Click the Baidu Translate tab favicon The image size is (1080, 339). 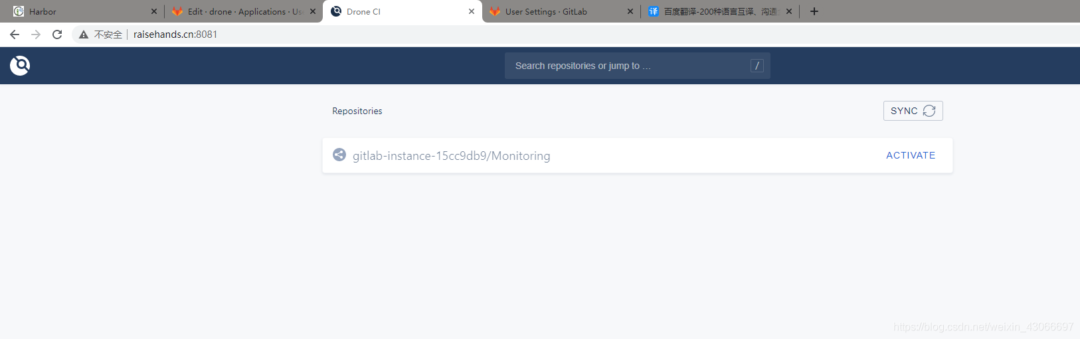point(654,11)
